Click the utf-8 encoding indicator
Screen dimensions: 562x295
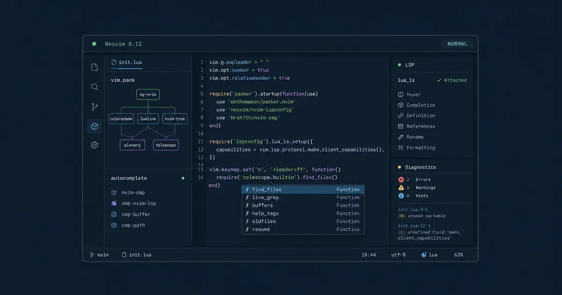point(399,255)
